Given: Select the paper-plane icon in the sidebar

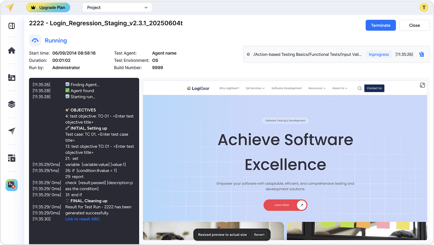Looking at the screenshot, I should click(x=11, y=131).
